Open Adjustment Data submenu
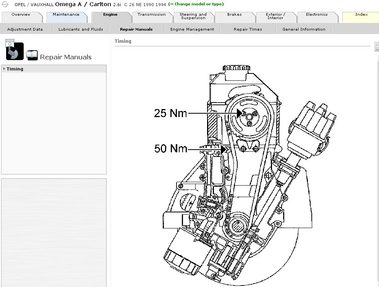The height and width of the screenshot is (287, 379). (25, 29)
